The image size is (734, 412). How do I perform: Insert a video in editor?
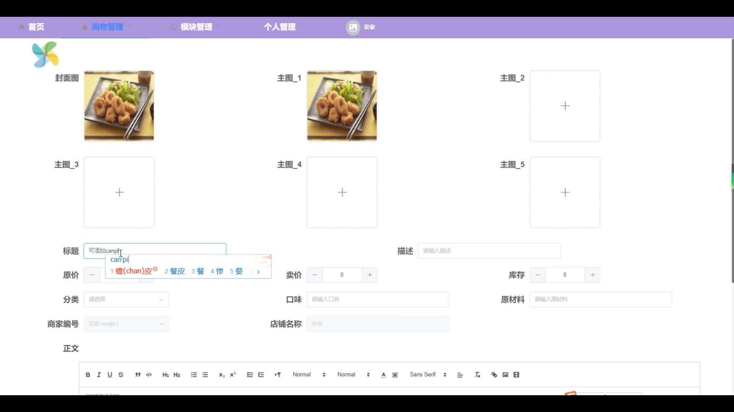pos(516,375)
